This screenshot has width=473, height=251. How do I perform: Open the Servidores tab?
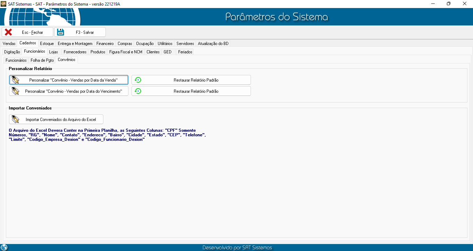(x=185, y=44)
